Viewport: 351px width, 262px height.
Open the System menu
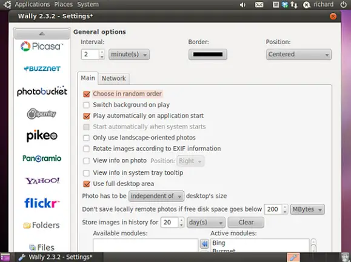click(x=88, y=4)
